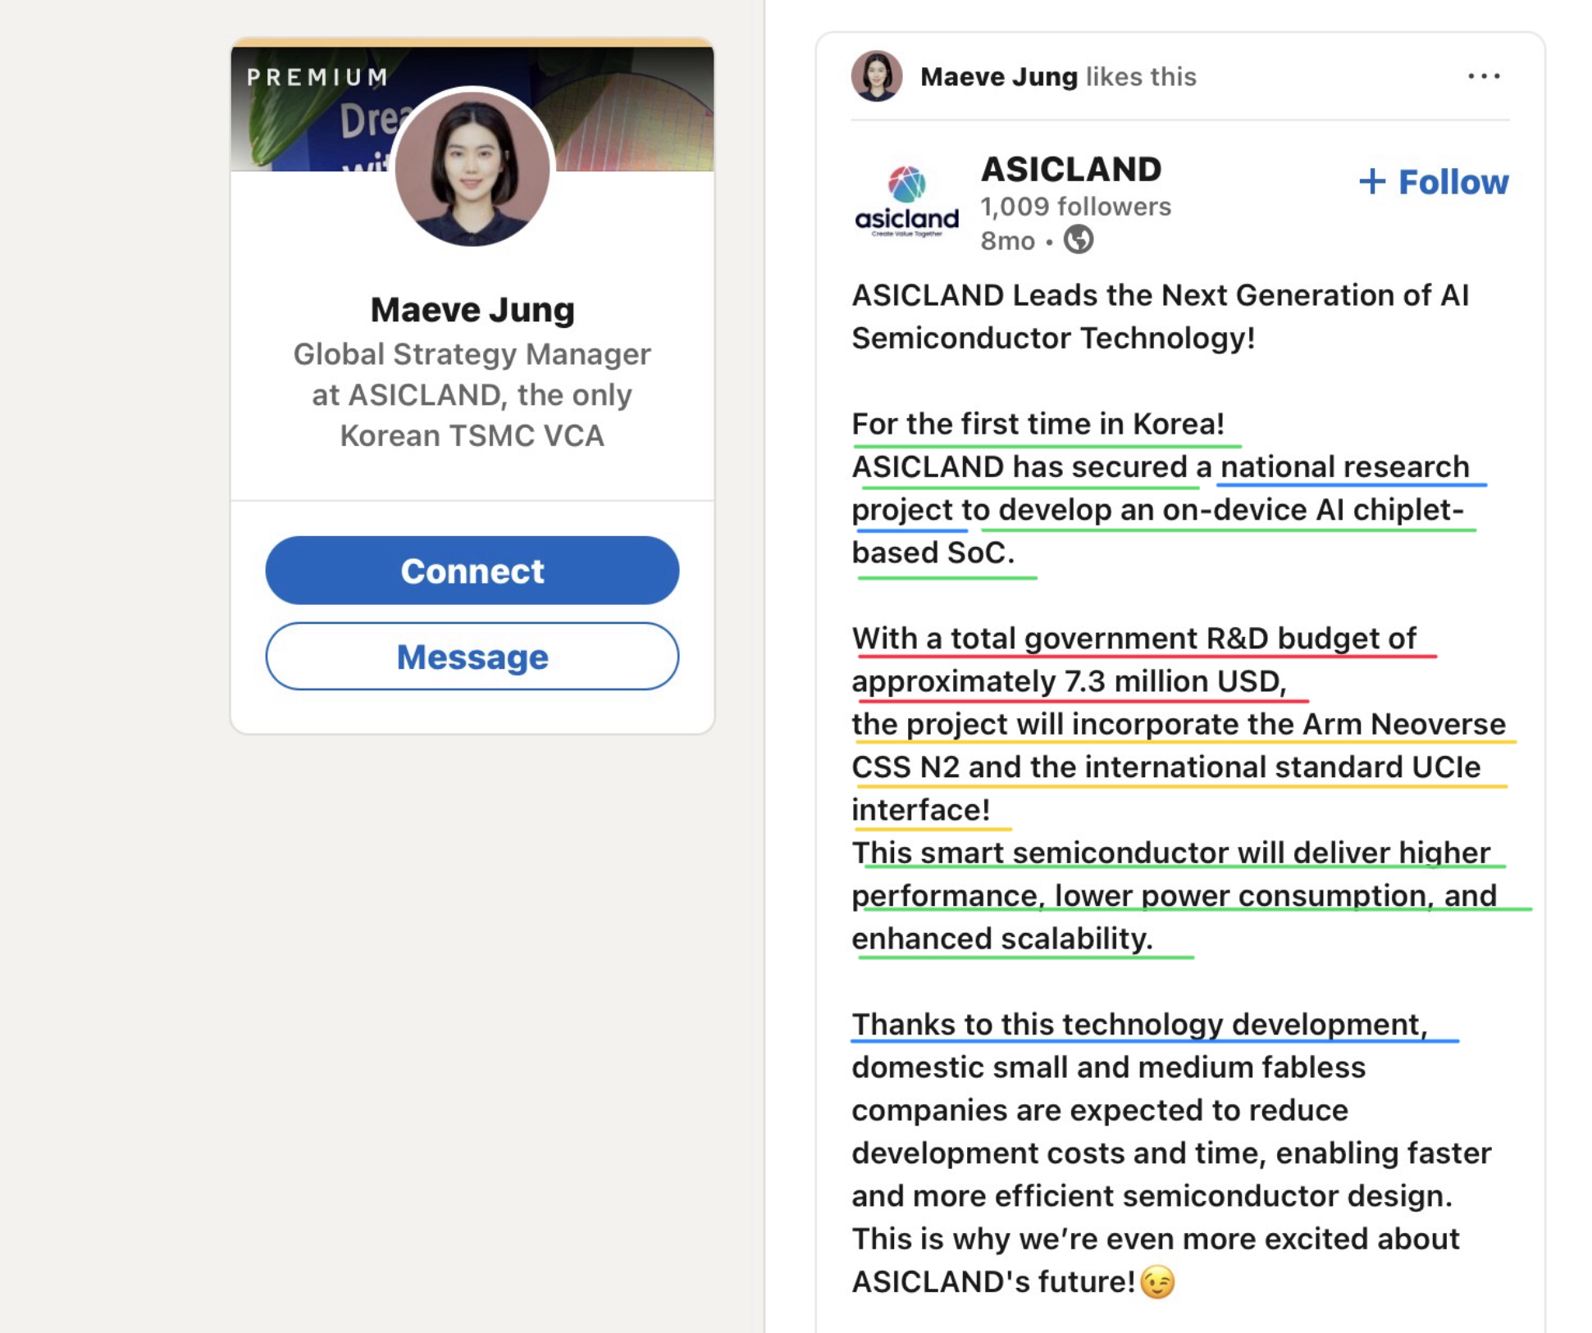Image resolution: width=1592 pixels, height=1333 pixels.
Task: Click the PREMIUM label on the banner
Action: (317, 77)
